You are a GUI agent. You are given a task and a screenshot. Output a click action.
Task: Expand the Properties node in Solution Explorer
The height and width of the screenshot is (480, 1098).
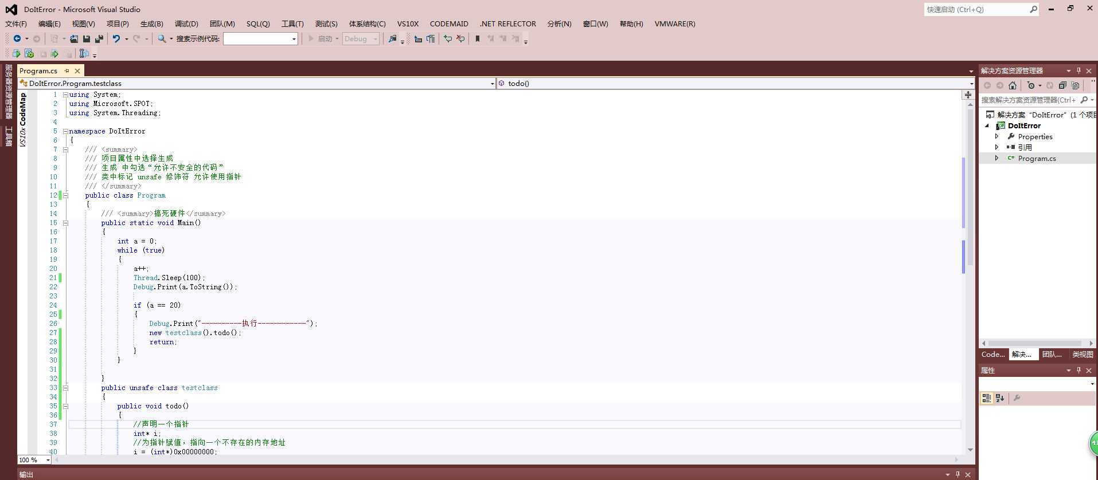(997, 136)
